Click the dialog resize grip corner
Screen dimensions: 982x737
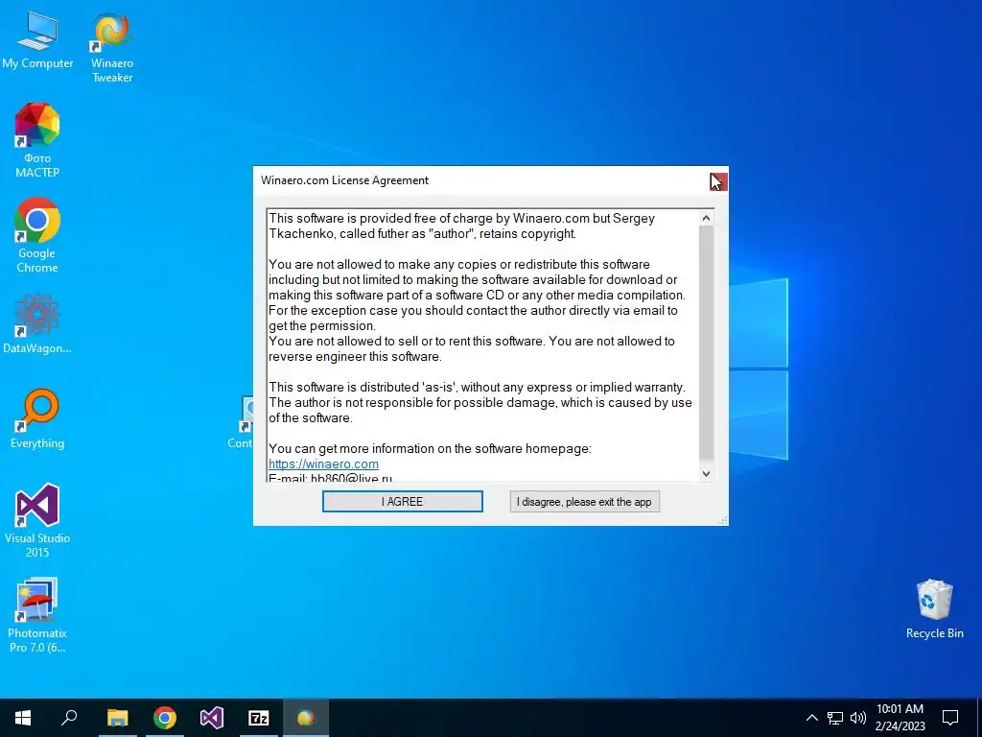723,520
